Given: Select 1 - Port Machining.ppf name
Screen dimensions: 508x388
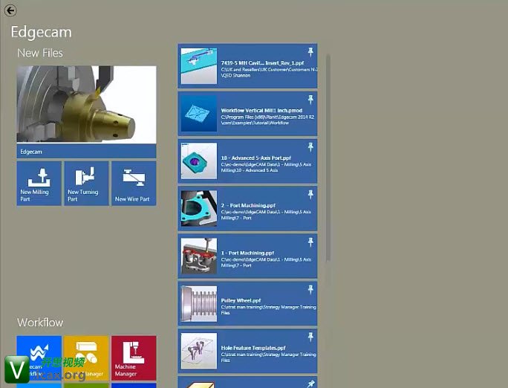Looking at the screenshot, I should (247, 253).
